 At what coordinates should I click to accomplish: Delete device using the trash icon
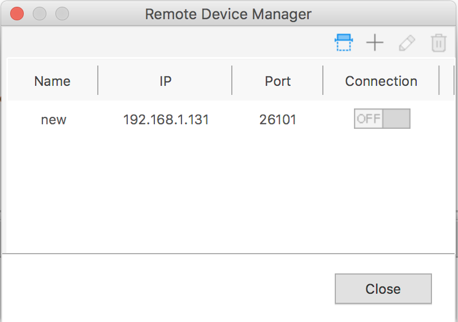pos(439,43)
